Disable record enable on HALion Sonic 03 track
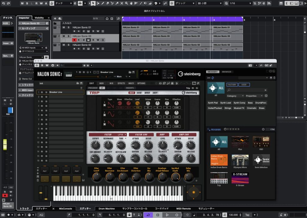The image size is (307, 218). [74, 40]
